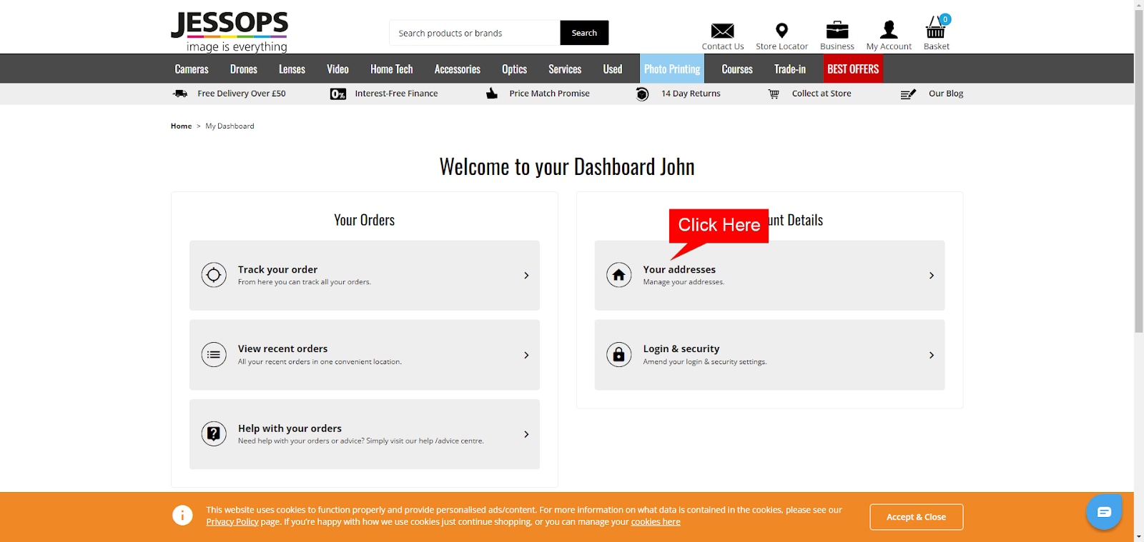This screenshot has height=542, width=1144.
Task: Expand Track your order chevron
Action: [526, 276]
